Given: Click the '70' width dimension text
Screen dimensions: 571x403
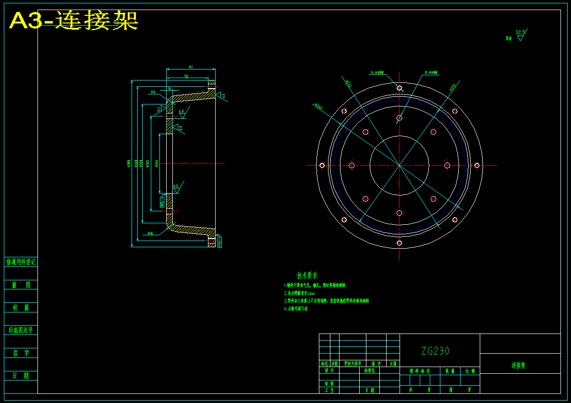Looking at the screenshot, I should pyautogui.click(x=186, y=76).
